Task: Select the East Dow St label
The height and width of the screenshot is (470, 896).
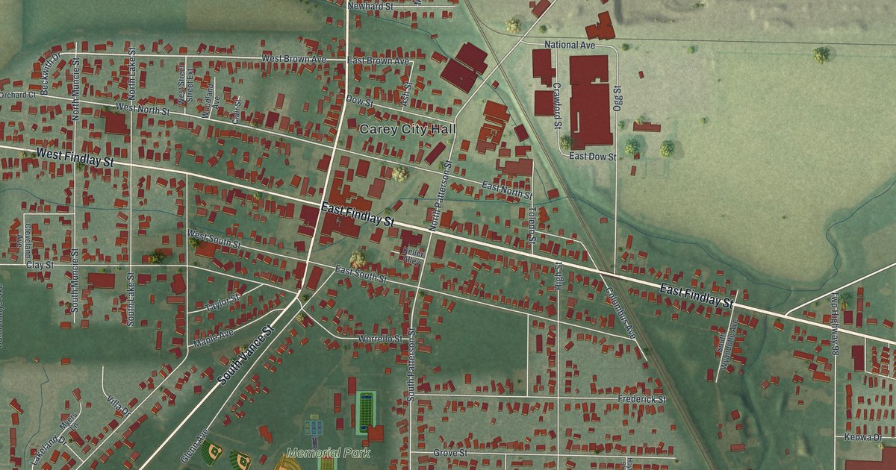Action: [x=592, y=157]
